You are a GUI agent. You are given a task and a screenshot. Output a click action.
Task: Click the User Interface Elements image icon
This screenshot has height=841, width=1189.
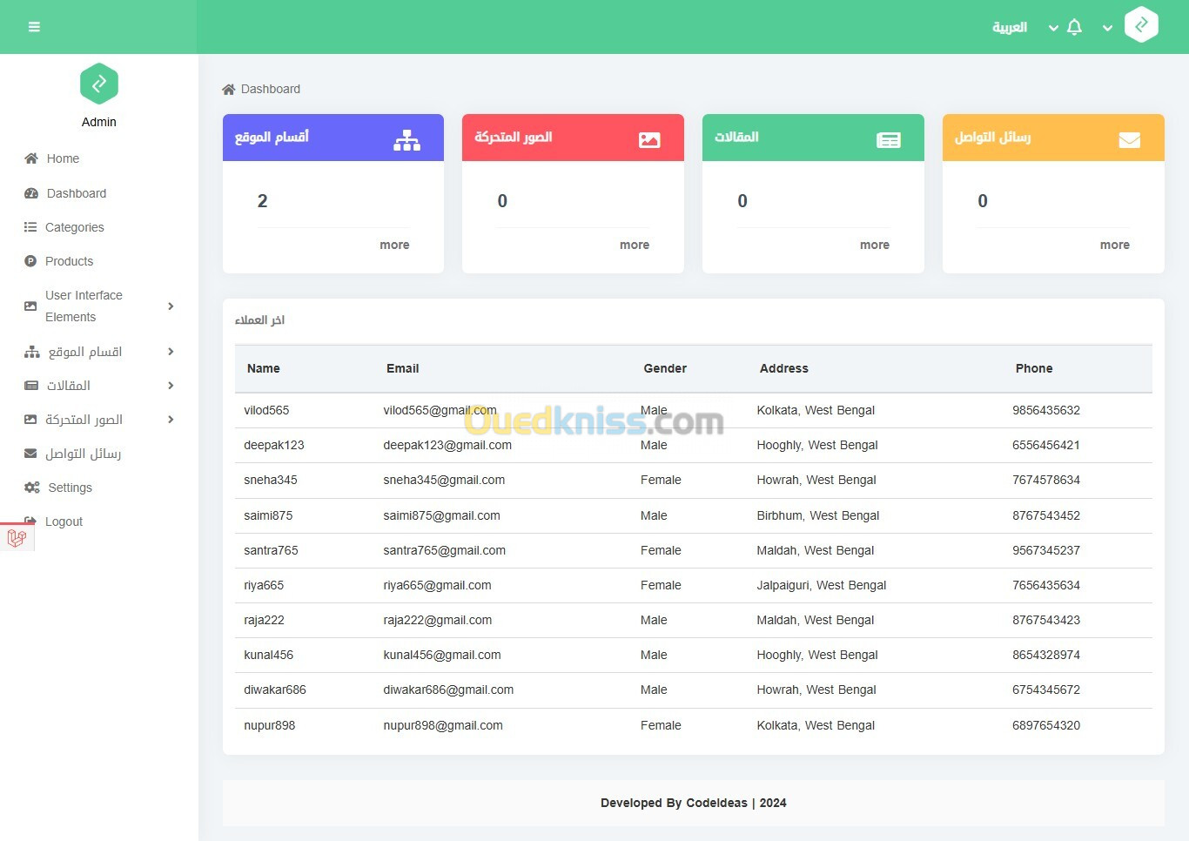pyautogui.click(x=30, y=306)
